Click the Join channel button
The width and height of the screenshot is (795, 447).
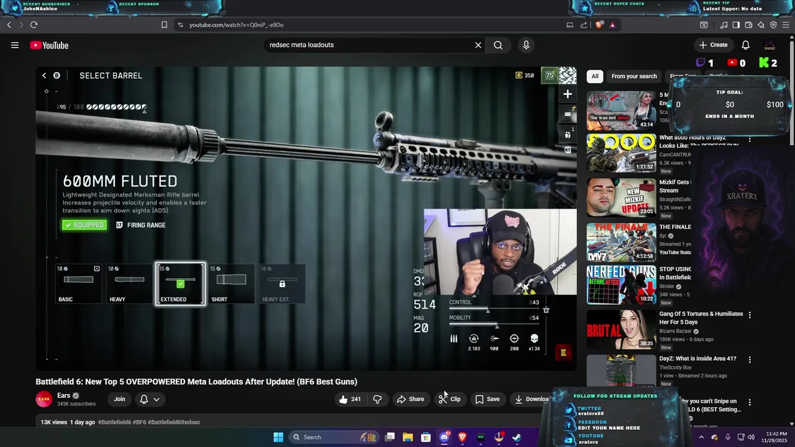(x=119, y=399)
